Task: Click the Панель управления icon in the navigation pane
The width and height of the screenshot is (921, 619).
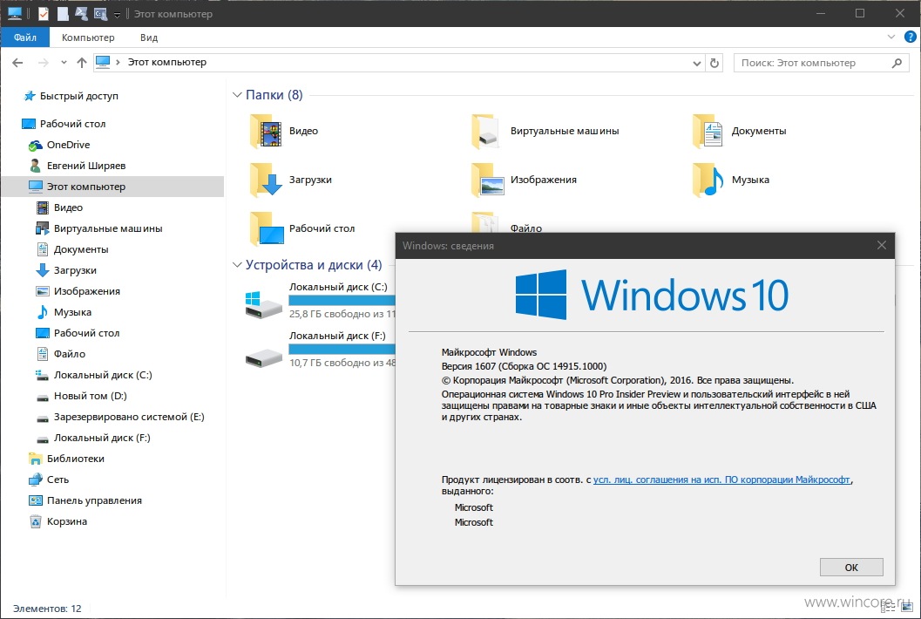Action: [35, 500]
